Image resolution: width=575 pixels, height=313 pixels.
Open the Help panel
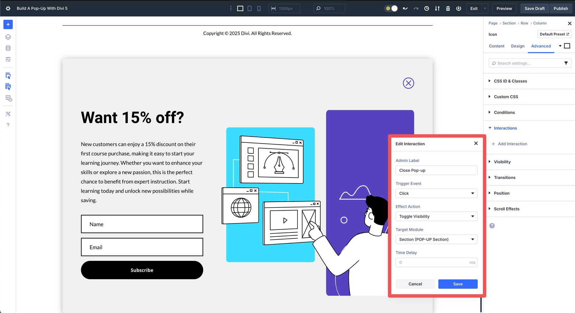pyautogui.click(x=8, y=125)
